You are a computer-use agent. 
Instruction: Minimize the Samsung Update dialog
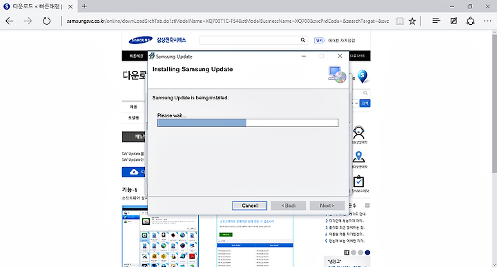point(304,56)
